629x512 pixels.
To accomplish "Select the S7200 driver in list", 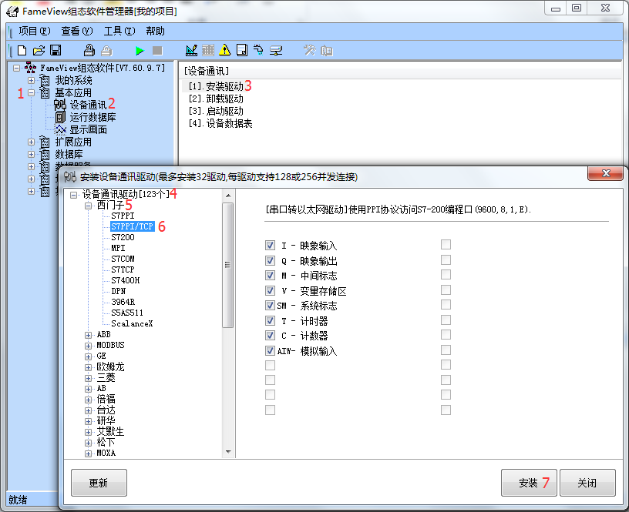I will coord(123,238).
